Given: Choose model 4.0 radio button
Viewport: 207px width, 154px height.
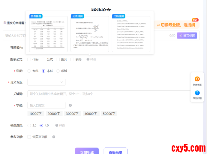Looking at the screenshot, I should [x=41, y=125].
